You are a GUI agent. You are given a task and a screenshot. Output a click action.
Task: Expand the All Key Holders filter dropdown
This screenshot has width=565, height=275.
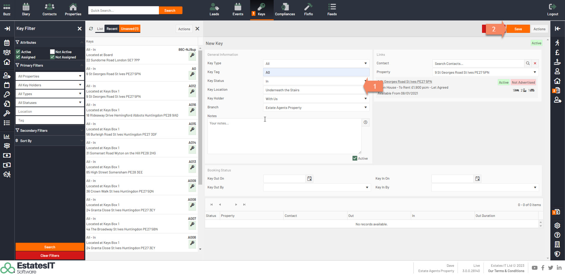(x=49, y=85)
